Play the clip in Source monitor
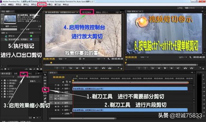206x122 pixels. [x=83, y=68]
